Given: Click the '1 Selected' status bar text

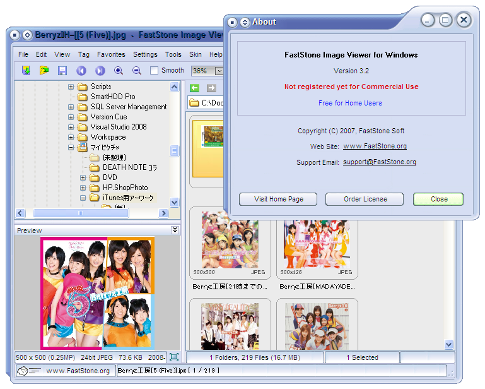Looking at the screenshot, I should click(x=362, y=357).
